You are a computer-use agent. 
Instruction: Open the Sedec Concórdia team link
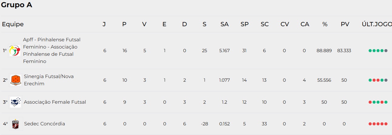pos(44,124)
